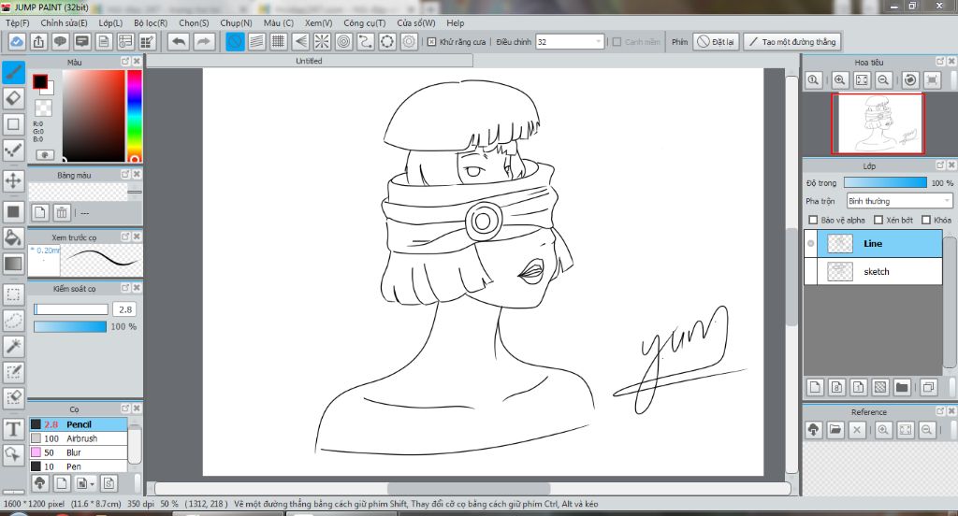Select the Pencil brush in Cọ list
958x516 pixels.
point(79,424)
